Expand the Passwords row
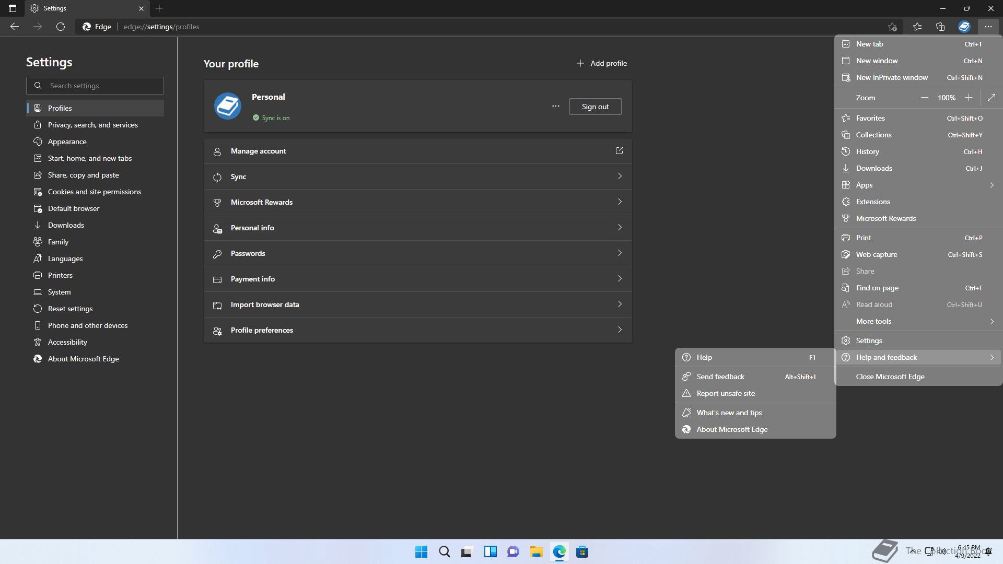Viewport: 1003px width, 564px height. [418, 253]
